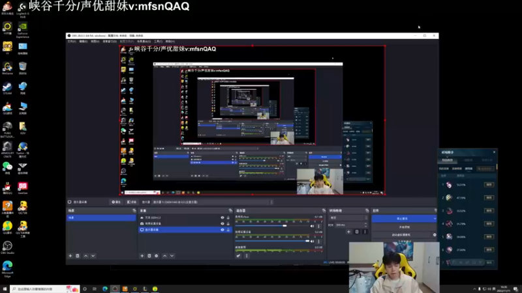Select the first tab in the game helper panel

pos(447,160)
